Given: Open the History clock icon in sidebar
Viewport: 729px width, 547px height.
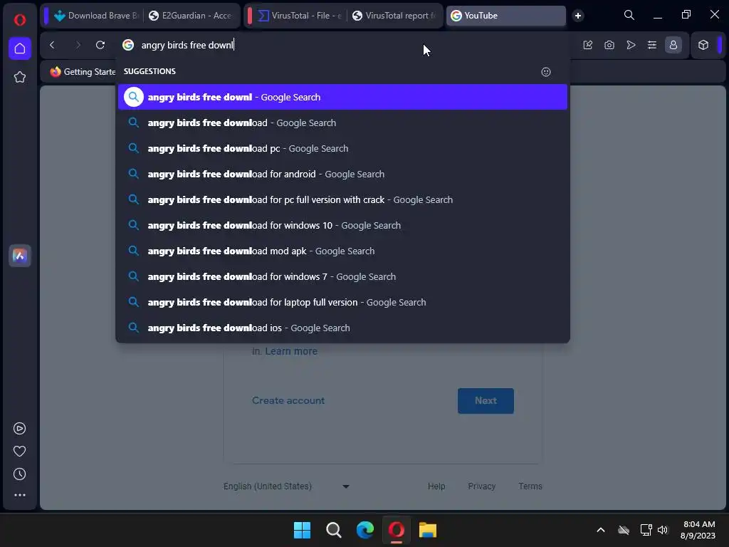Looking at the screenshot, I should (x=19, y=474).
